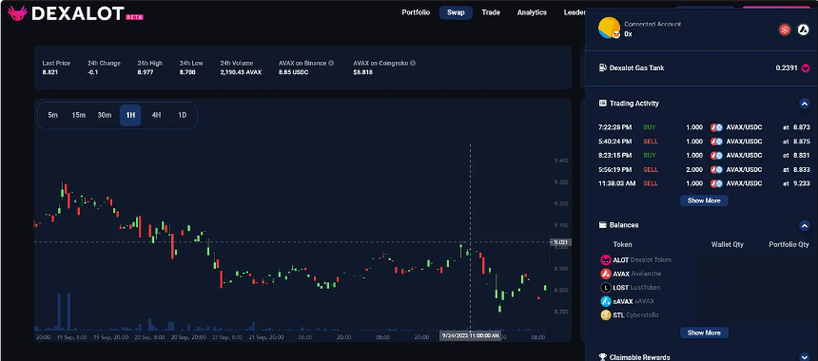Click the LOST LostToken icon
This screenshot has height=361, width=818.
coord(606,288)
